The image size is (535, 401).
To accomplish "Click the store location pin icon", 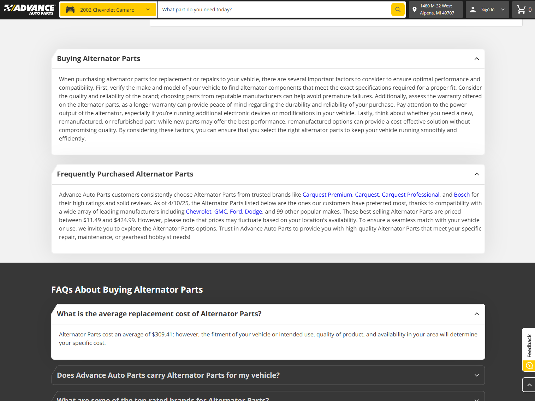I will (x=415, y=10).
